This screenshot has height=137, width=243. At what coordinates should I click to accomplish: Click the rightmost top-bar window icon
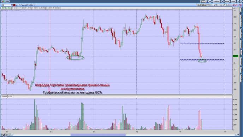(242, 1)
